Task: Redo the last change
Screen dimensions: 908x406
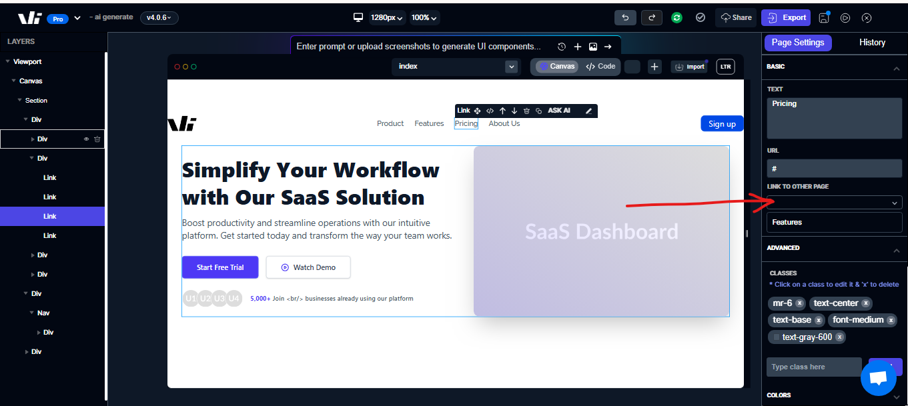Action: [x=652, y=18]
